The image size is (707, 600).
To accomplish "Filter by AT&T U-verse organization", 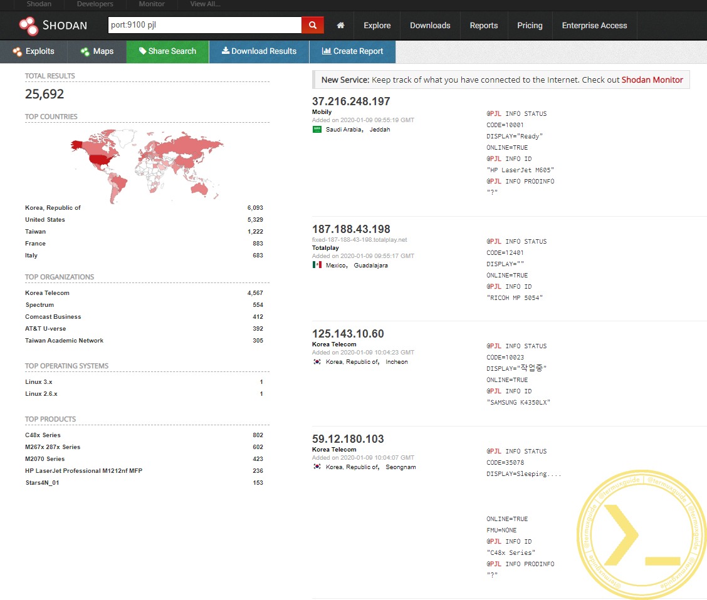I will coord(45,329).
